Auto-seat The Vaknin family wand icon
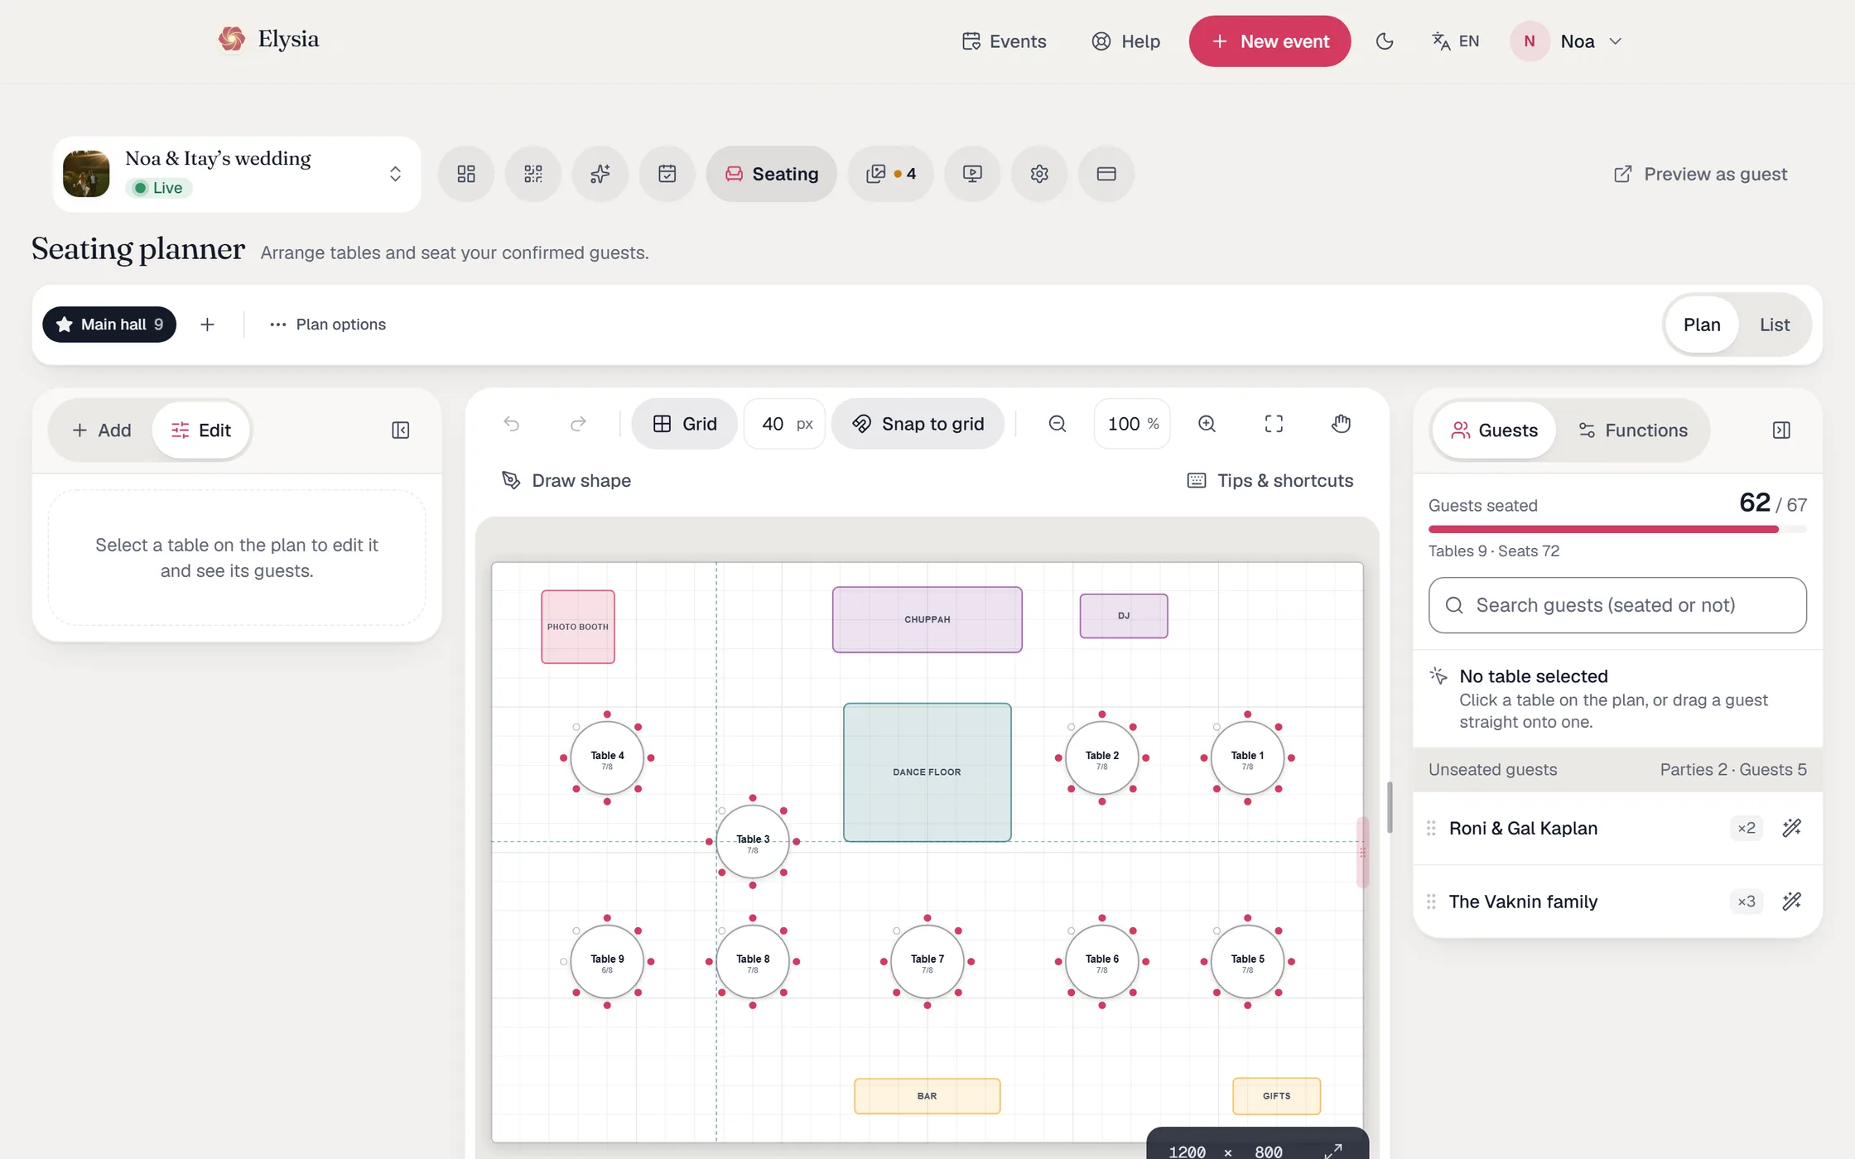The height and width of the screenshot is (1159, 1855). pos(1792,902)
